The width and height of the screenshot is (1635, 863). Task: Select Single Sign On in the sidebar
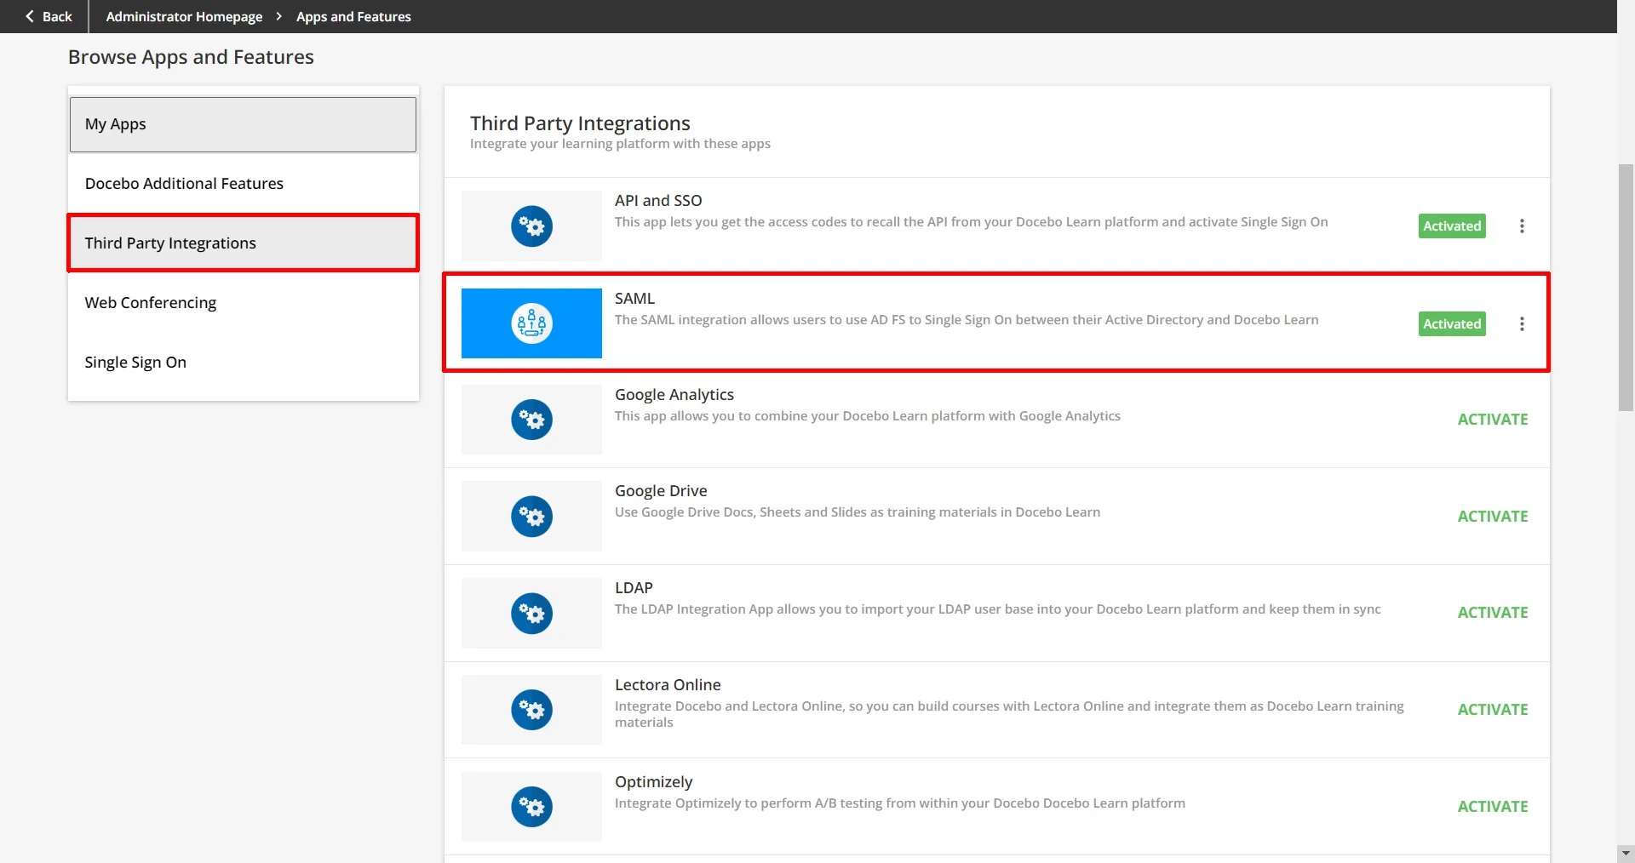[135, 362]
